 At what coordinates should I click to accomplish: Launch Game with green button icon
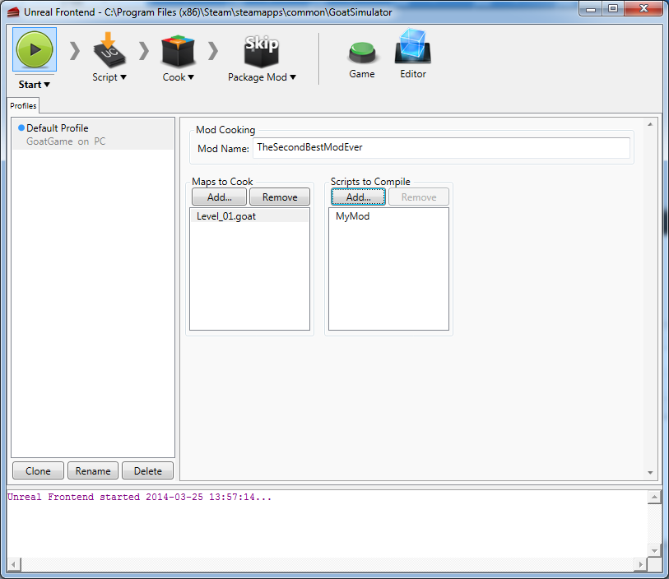click(x=362, y=53)
